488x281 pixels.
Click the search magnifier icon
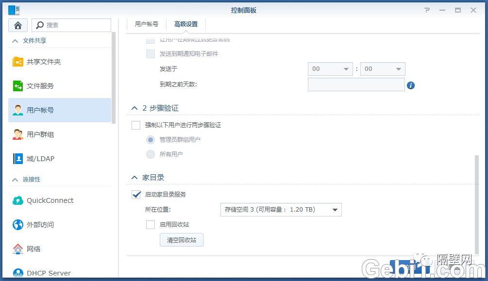39,25
